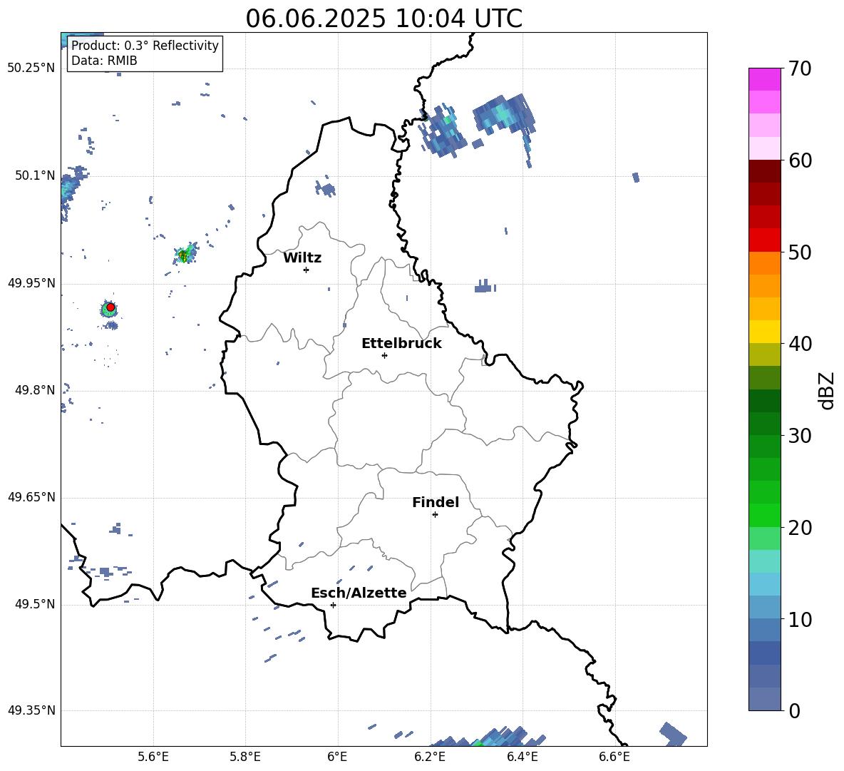Pick the bright red color band on colorbar
Image resolution: width=844 pixels, height=771 pixels.
[764, 240]
